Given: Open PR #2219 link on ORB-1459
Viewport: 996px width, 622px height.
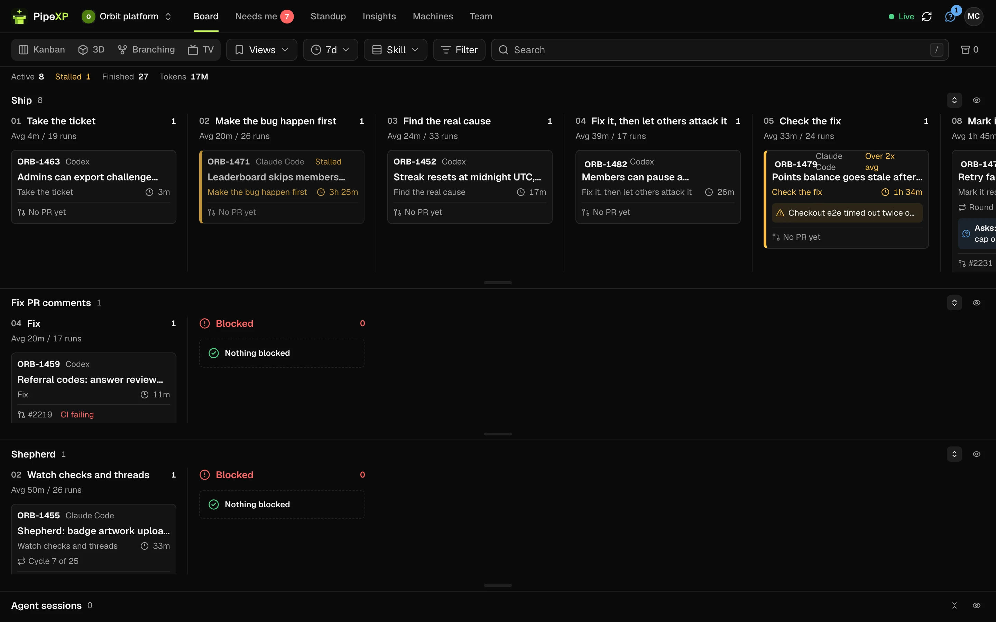Looking at the screenshot, I should 35,415.
